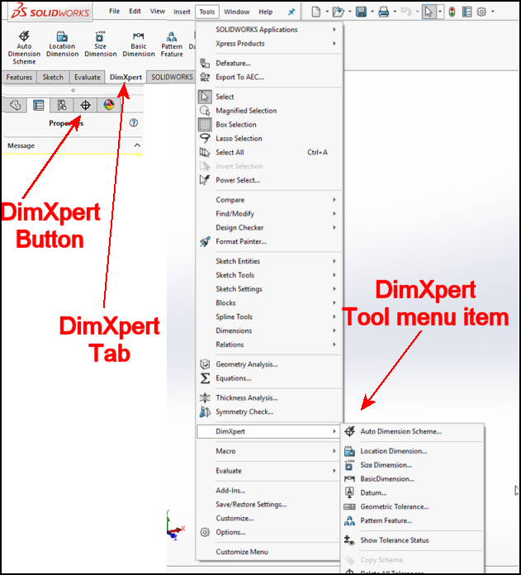The image size is (521, 575).
Task: Collapse the Message section chevron
Action: 137,145
